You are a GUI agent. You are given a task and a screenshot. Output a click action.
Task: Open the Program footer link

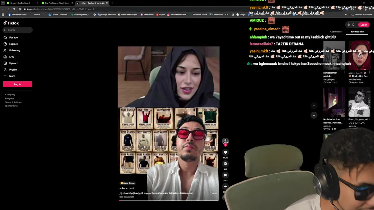click(9, 99)
